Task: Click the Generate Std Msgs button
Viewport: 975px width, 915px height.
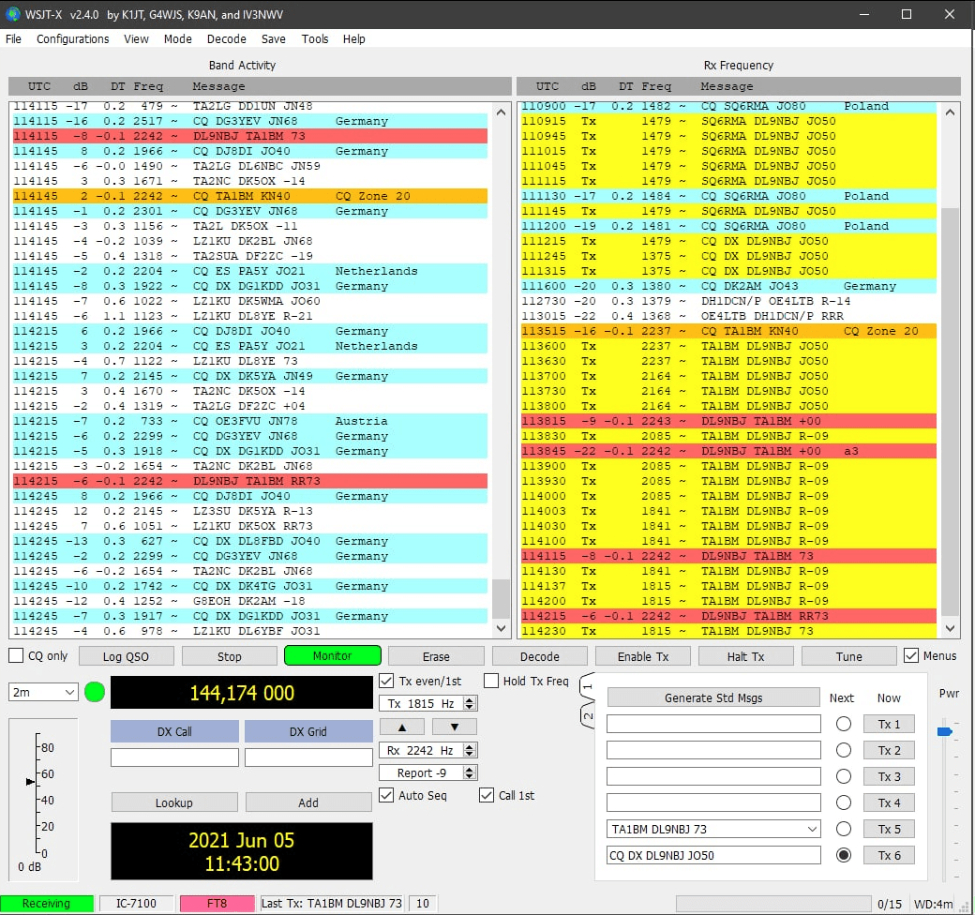Action: click(x=713, y=697)
